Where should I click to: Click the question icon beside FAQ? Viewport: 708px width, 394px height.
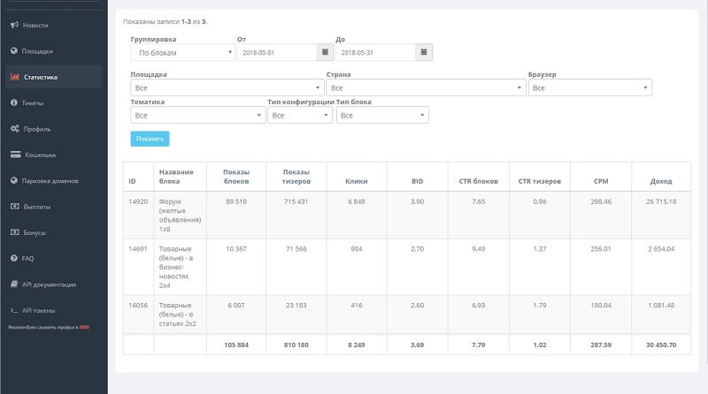click(14, 259)
